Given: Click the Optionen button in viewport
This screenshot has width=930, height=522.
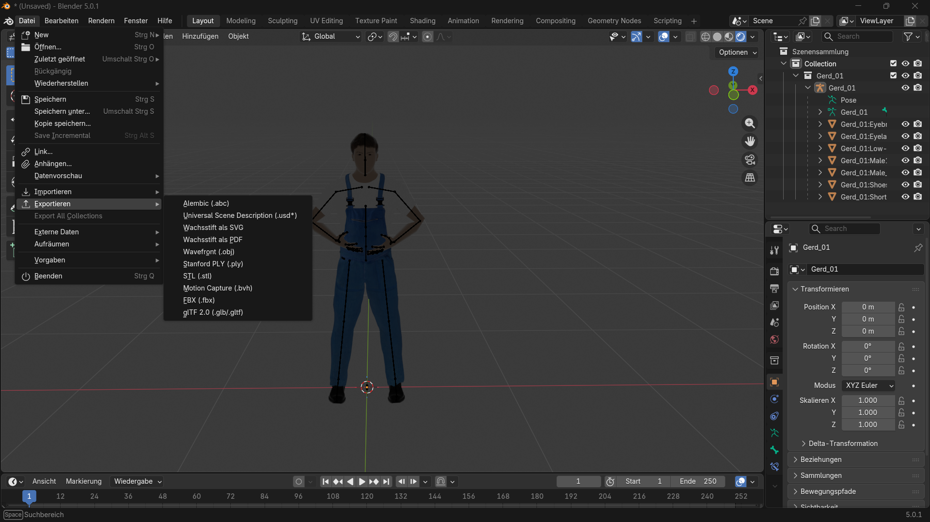Looking at the screenshot, I should pos(737,52).
